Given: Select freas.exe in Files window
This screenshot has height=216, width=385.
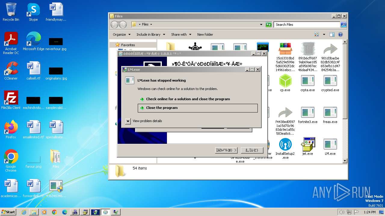Looking at the screenshot, I should click(330, 115).
